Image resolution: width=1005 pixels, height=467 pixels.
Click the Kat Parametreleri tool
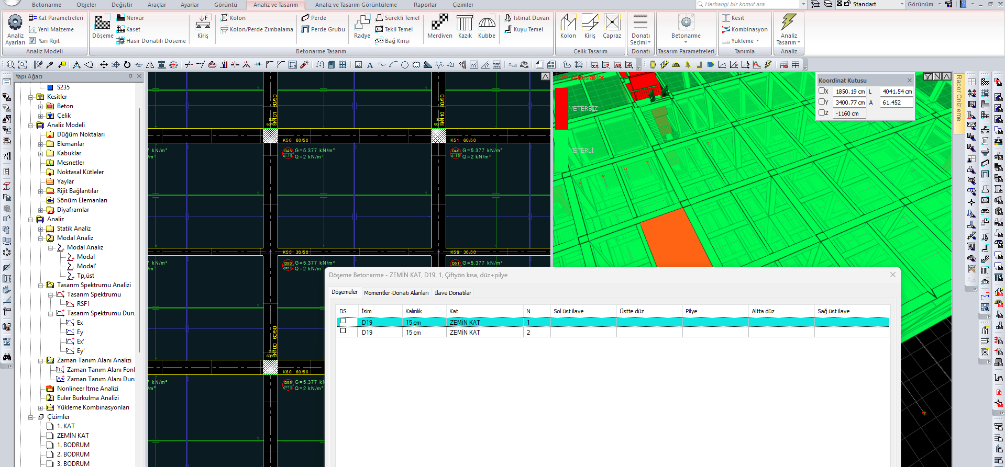(x=56, y=18)
